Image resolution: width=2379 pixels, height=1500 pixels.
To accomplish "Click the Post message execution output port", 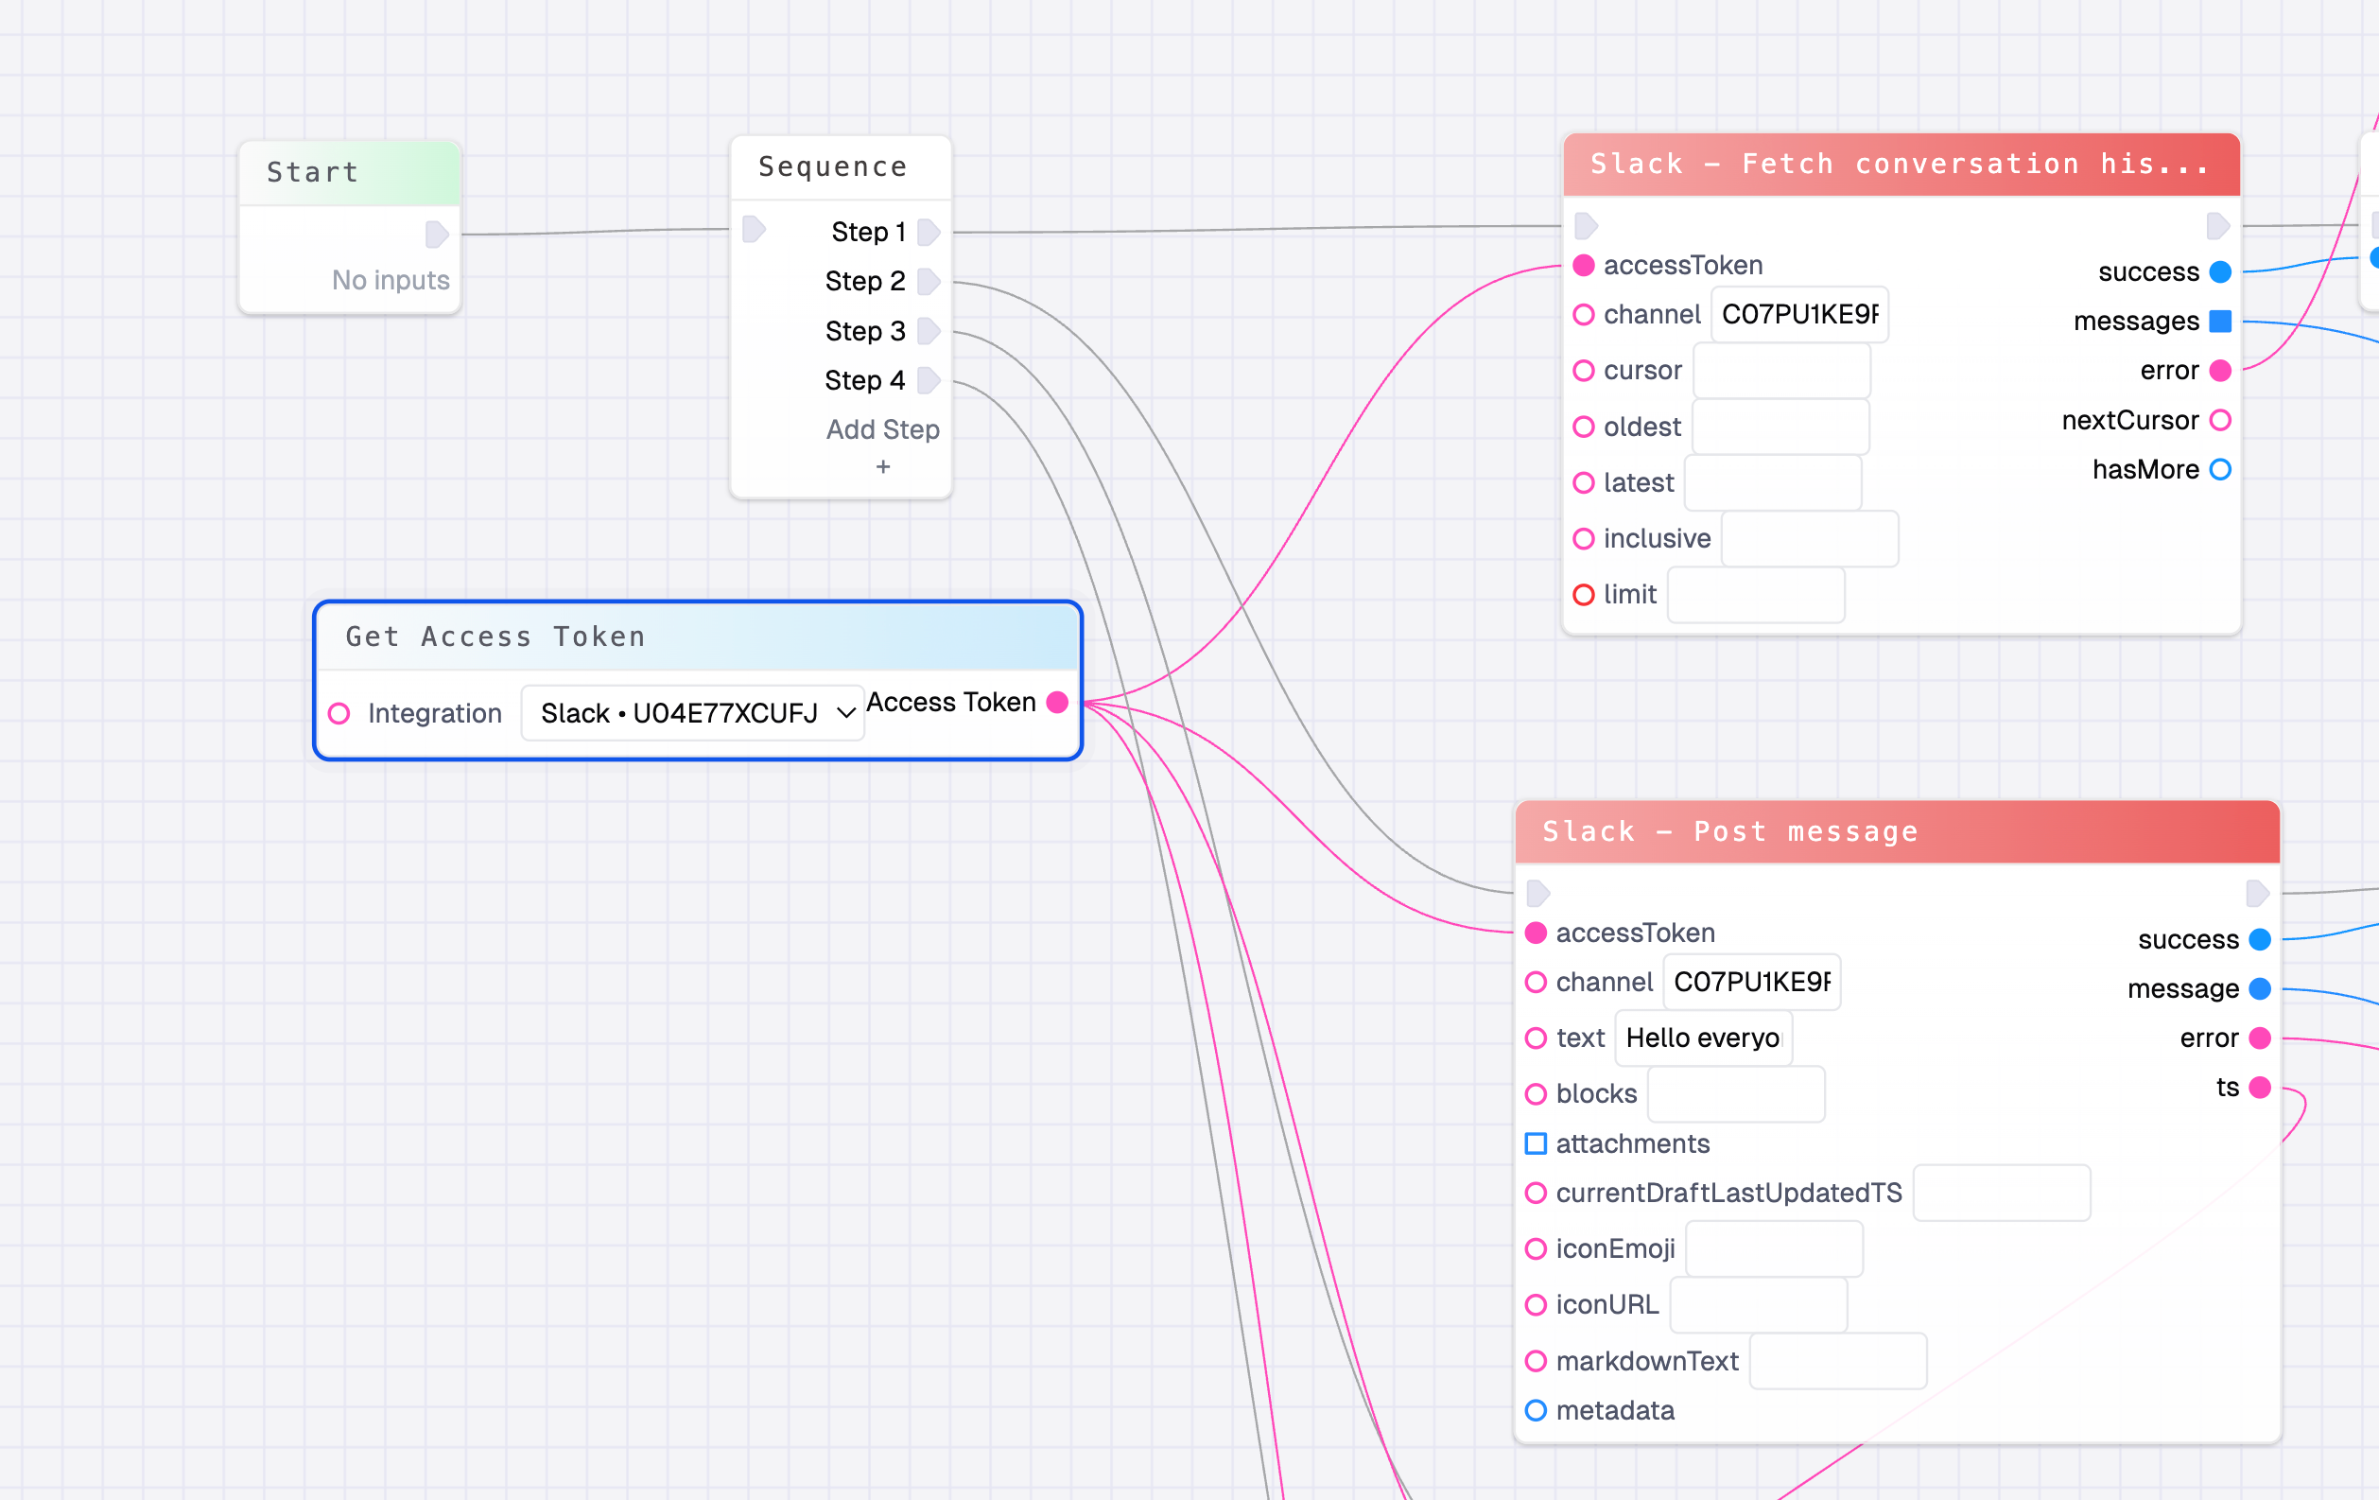I will point(2257,893).
